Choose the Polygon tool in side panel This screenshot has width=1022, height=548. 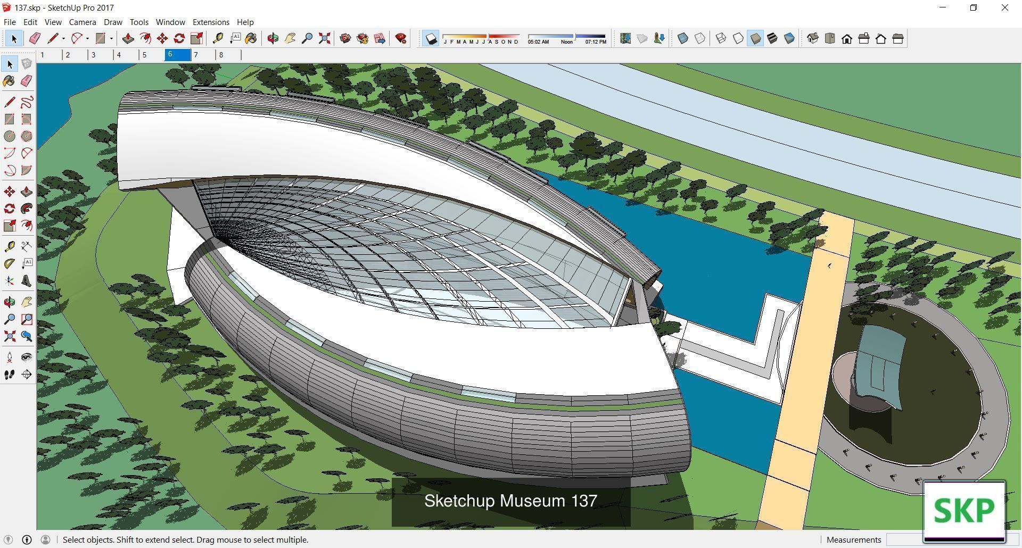coord(27,136)
